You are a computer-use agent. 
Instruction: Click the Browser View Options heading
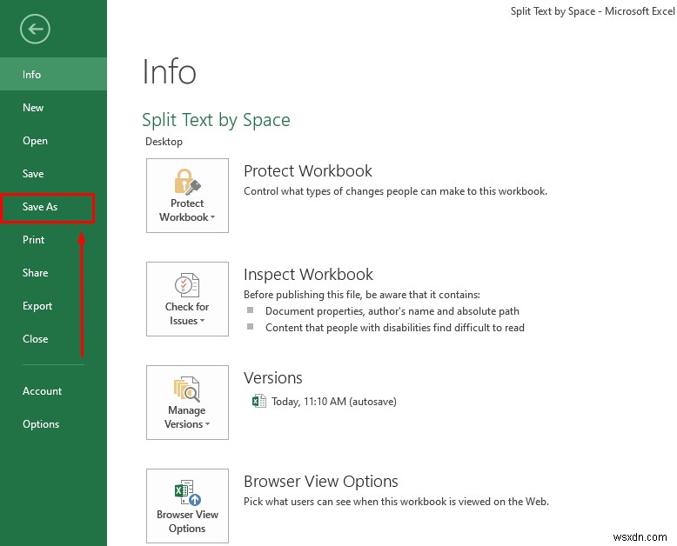[x=321, y=482]
